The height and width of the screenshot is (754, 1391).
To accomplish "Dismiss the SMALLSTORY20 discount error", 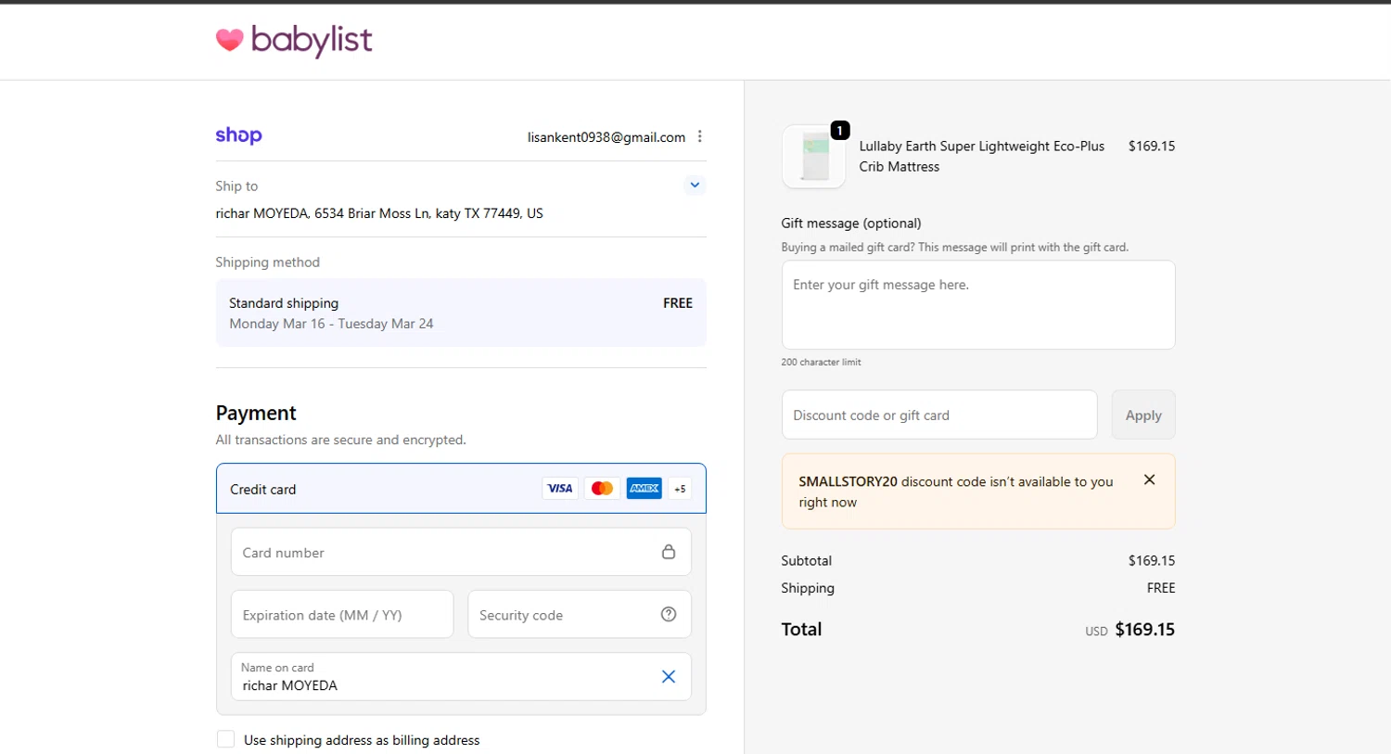I will click(1149, 479).
